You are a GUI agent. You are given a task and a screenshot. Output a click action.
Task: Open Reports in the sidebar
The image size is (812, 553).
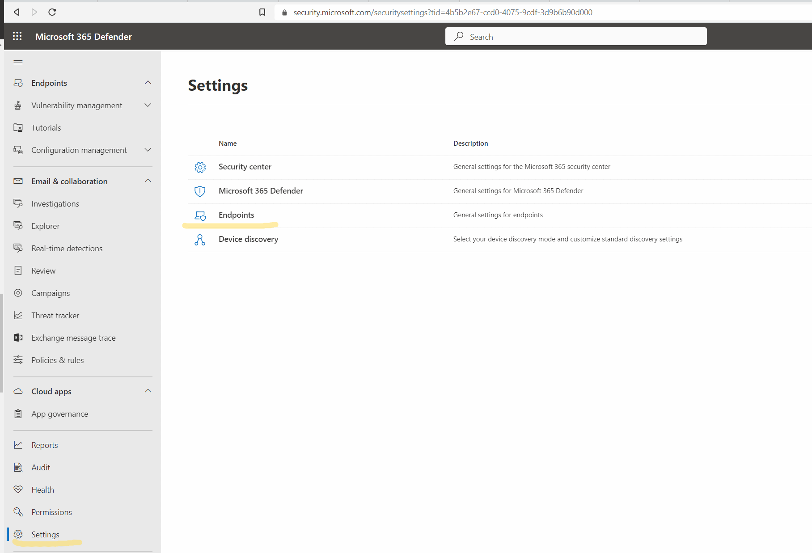[x=44, y=445]
